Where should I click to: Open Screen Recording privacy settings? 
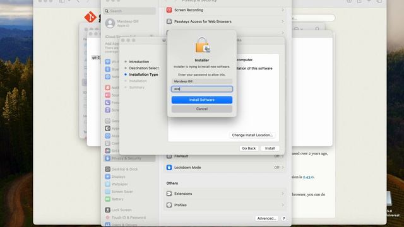click(225, 10)
